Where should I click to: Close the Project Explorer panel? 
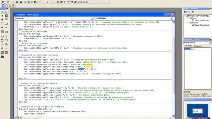[x=211, y=9]
